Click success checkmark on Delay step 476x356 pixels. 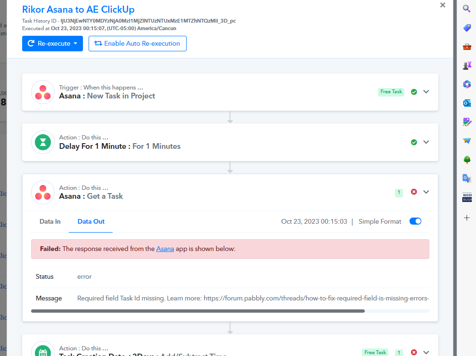pos(414,142)
